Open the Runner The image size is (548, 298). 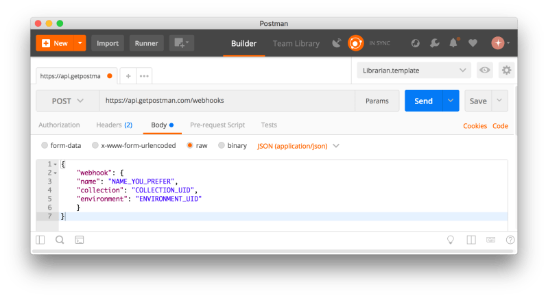(x=147, y=43)
